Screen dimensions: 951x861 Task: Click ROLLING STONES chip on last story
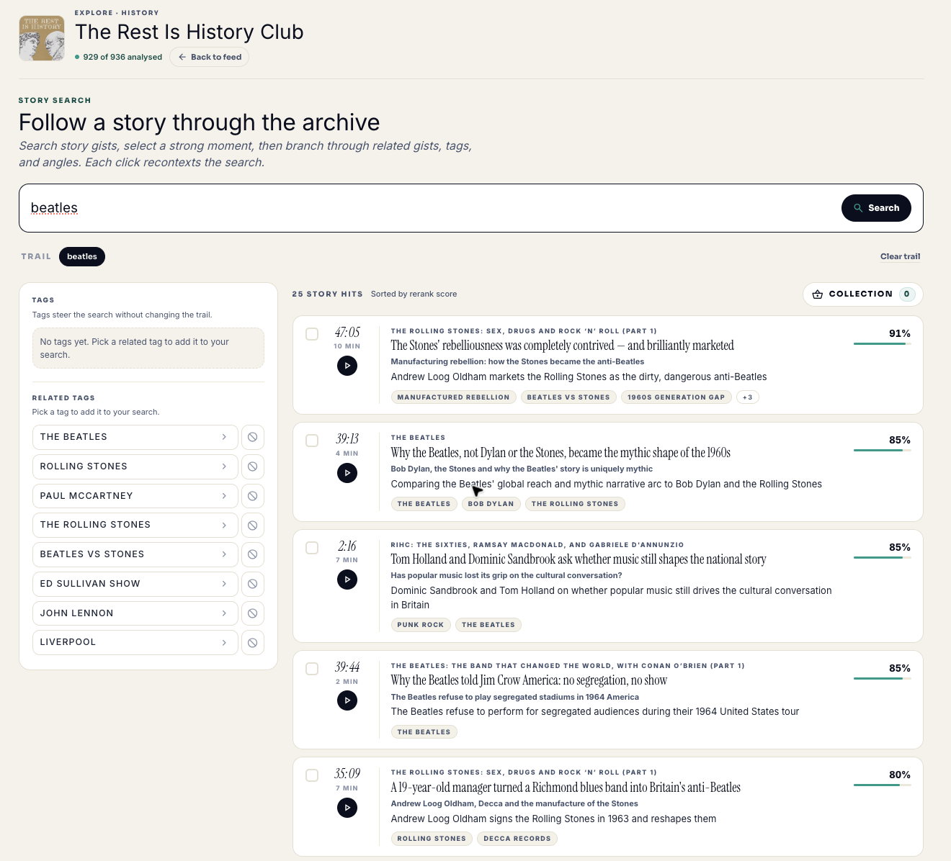click(432, 839)
